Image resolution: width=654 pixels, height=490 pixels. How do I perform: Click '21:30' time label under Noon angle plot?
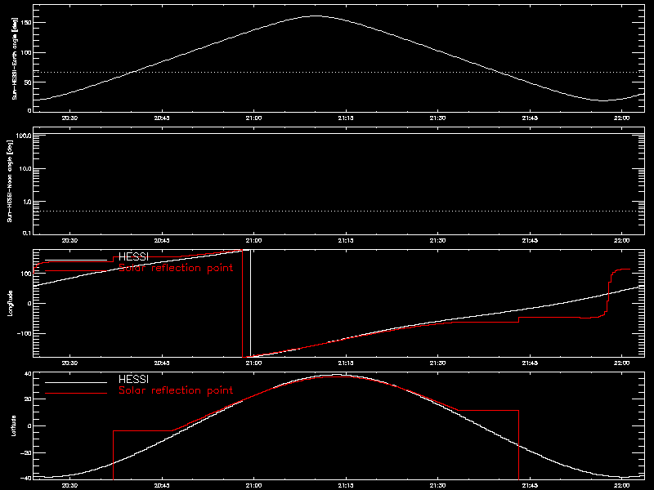click(x=437, y=241)
